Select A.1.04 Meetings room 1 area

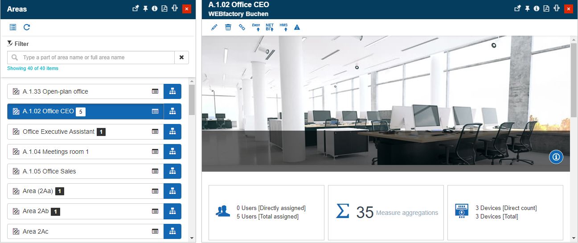tap(56, 152)
